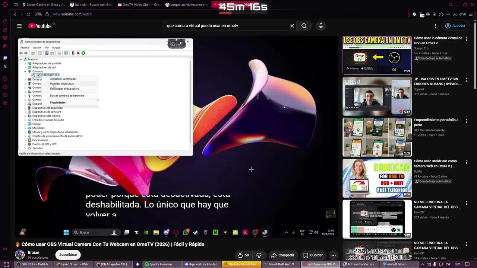Open YouTube settings three-dot menu
Viewport: 477px width, 268px height.
point(435,26)
